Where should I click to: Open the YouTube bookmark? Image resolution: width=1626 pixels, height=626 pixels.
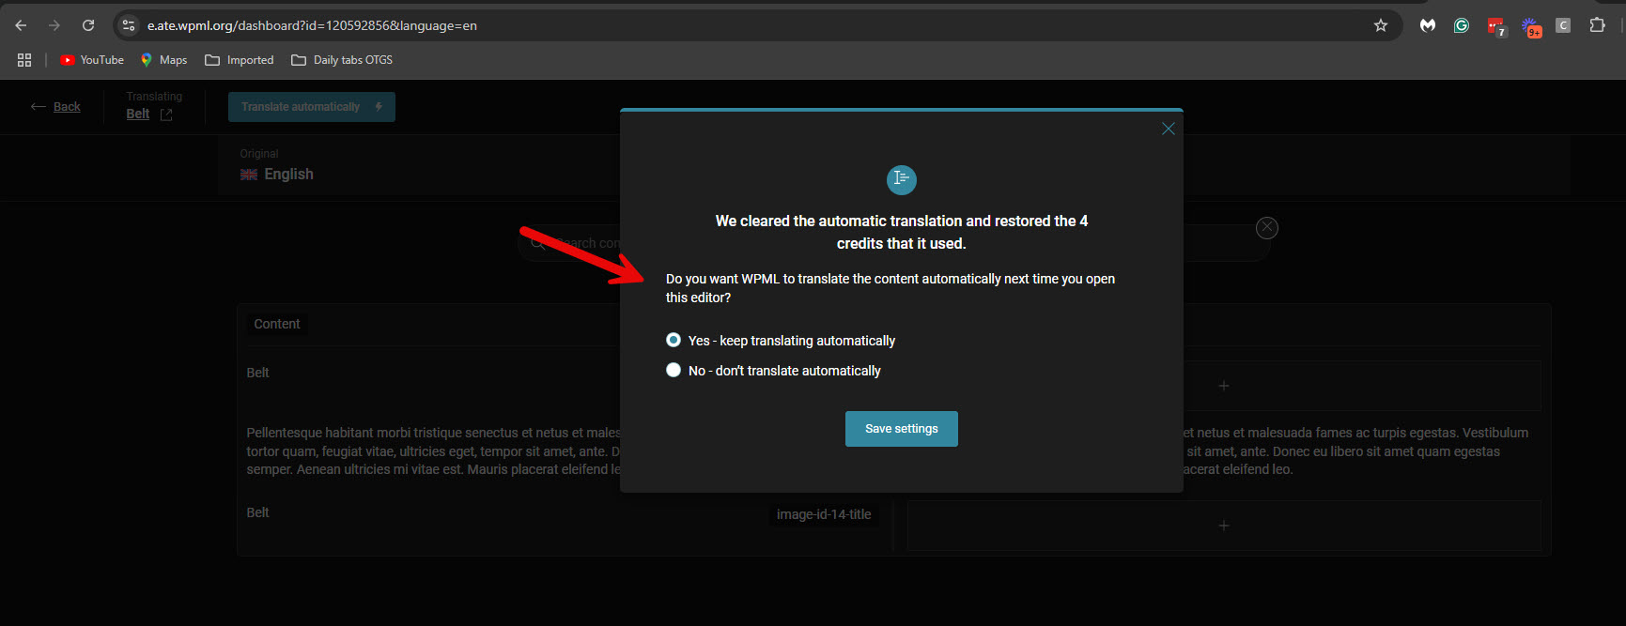[92, 60]
